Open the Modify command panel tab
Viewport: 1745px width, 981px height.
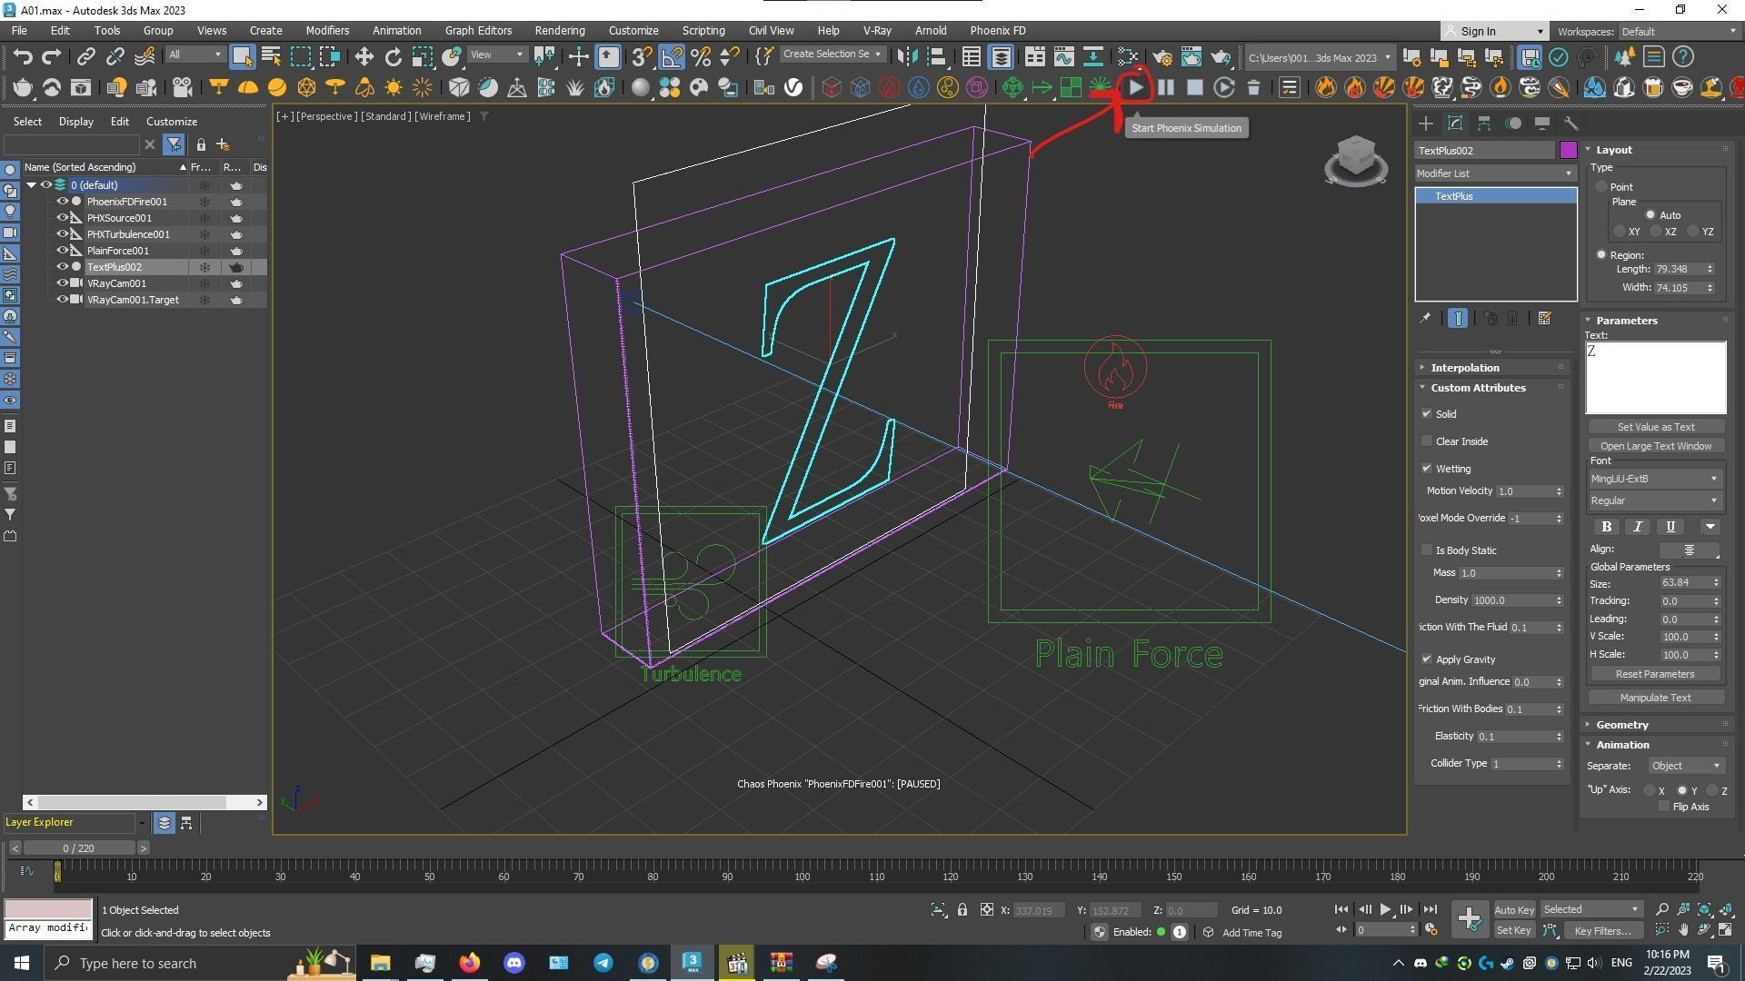1455,123
